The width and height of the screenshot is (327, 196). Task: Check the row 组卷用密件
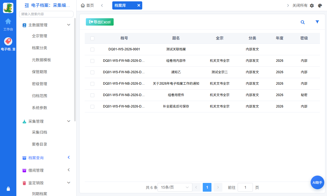tap(92, 95)
